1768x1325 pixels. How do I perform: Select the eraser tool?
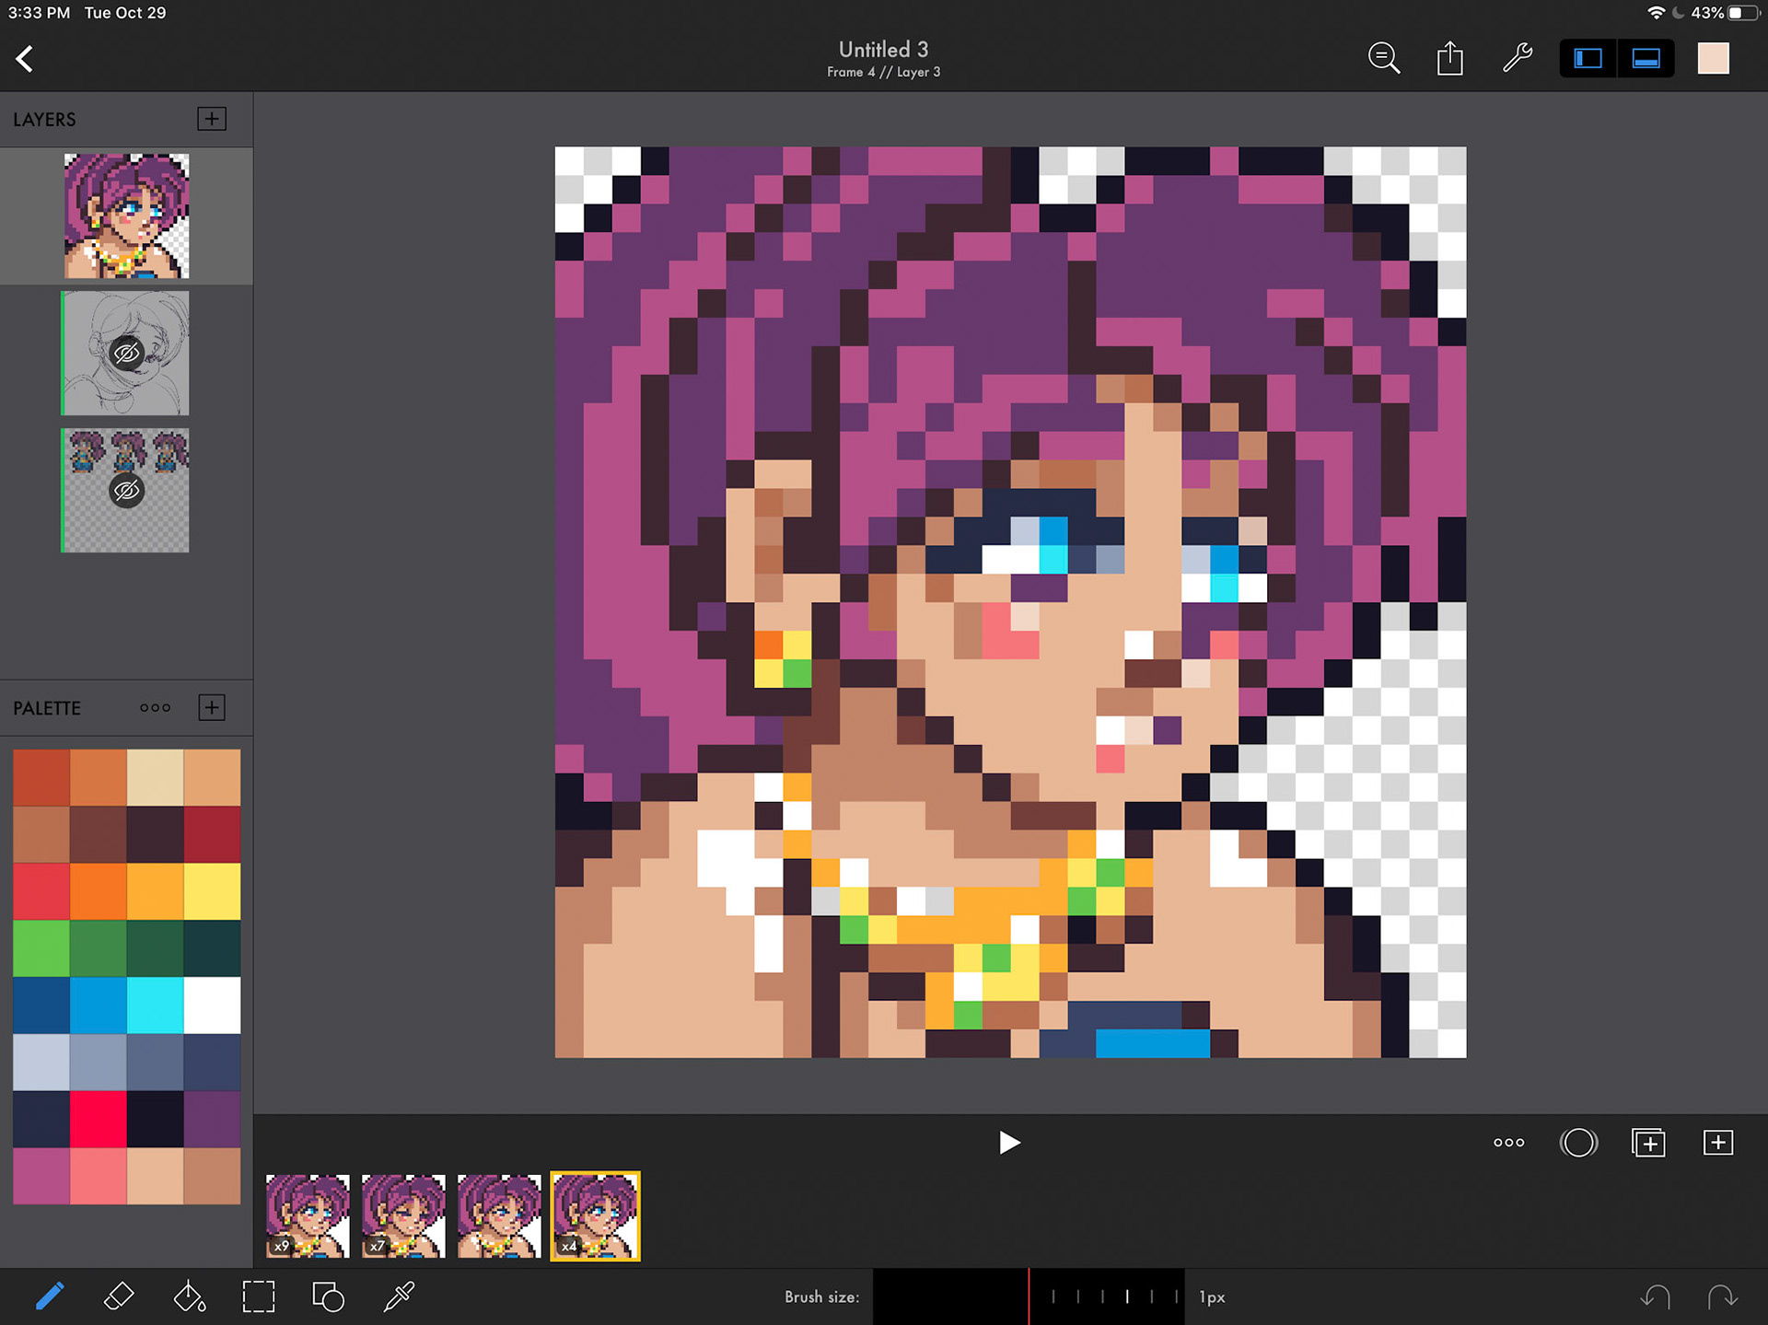(120, 1296)
